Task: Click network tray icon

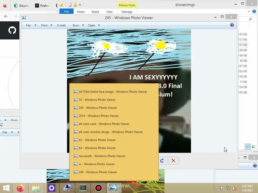Action: coord(228,188)
